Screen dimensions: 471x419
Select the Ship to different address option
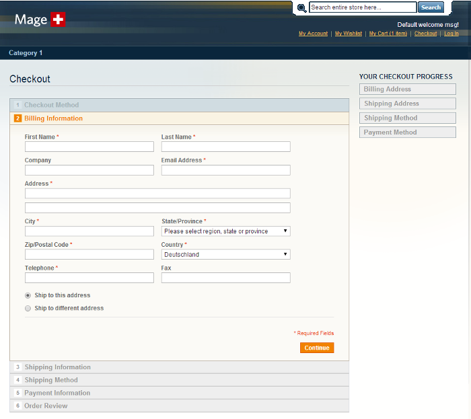28,309
